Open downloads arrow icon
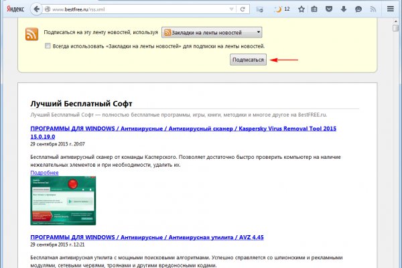 tap(344, 9)
